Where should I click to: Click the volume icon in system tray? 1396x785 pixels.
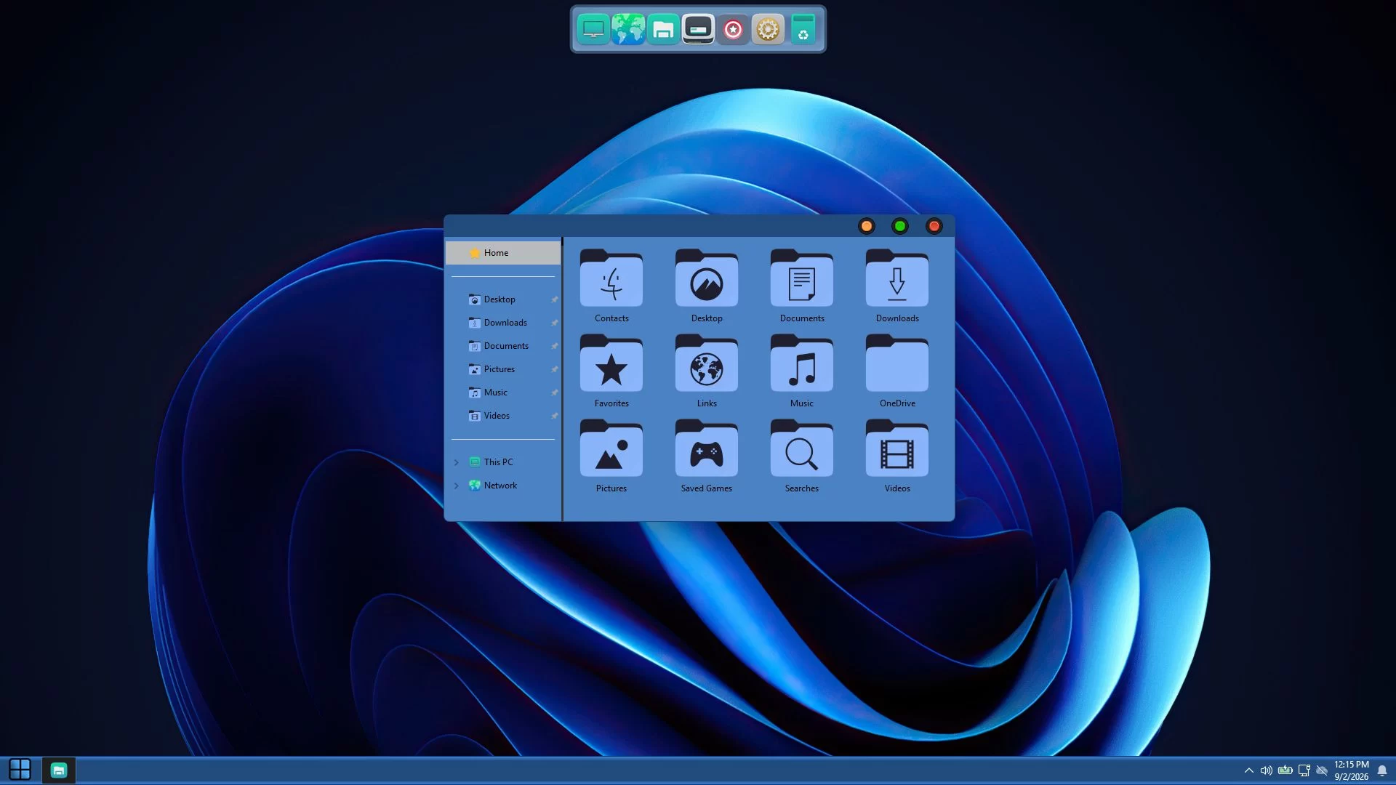click(x=1266, y=770)
